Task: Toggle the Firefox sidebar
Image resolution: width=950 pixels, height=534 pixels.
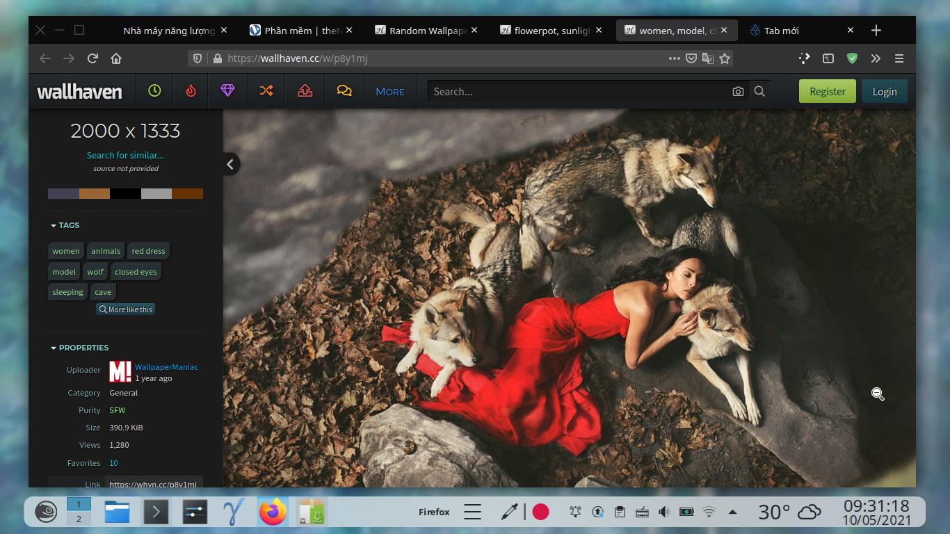Action: (828, 58)
